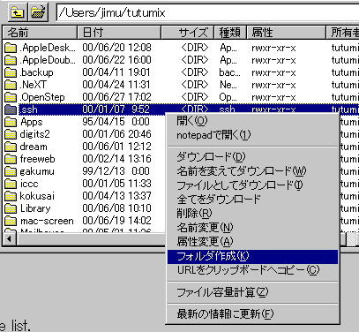Image resolution: width=359 pixels, height=332 pixels.
Task: Select the .OpenStep folder name
Action: 42,97
